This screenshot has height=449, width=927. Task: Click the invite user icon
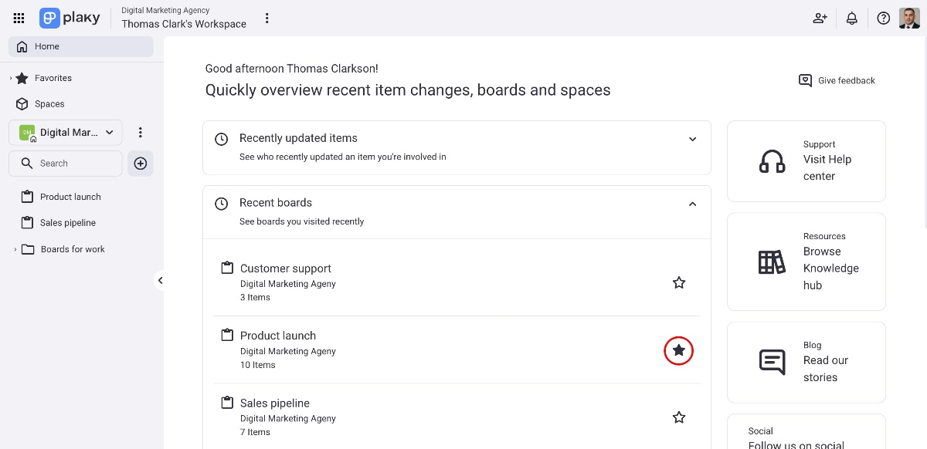(x=820, y=18)
